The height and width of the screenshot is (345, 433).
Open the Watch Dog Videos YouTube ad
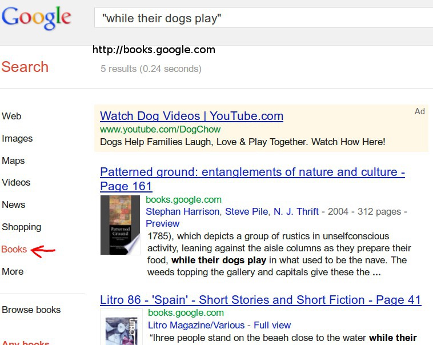[191, 116]
